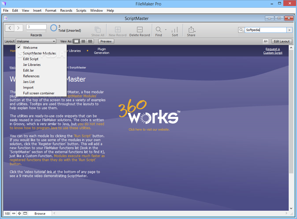Go to next record arrow

coord(18,28)
